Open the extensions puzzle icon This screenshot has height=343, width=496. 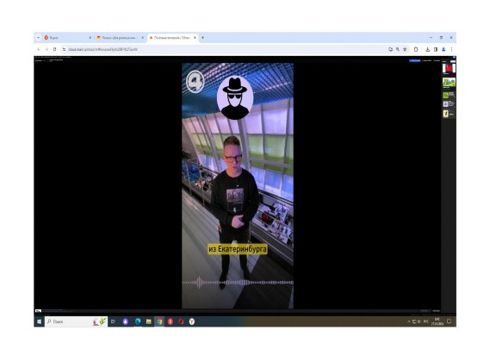pyautogui.click(x=416, y=49)
